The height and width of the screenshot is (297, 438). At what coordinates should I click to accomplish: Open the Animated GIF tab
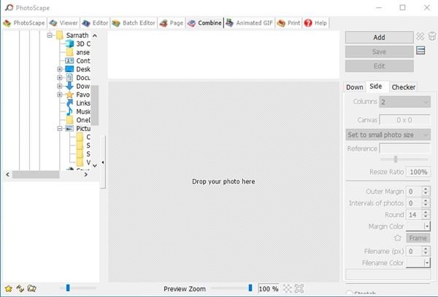point(248,23)
